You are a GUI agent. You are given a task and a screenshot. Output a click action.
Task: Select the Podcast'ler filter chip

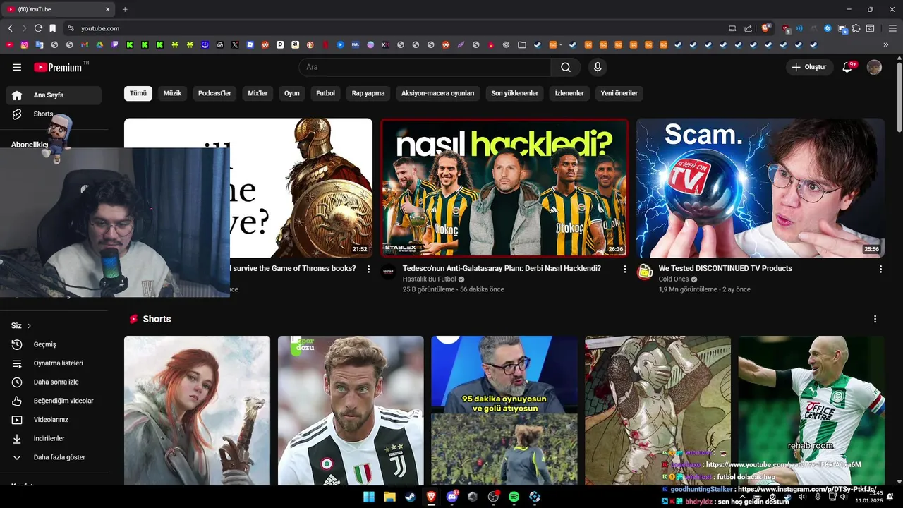point(214,93)
